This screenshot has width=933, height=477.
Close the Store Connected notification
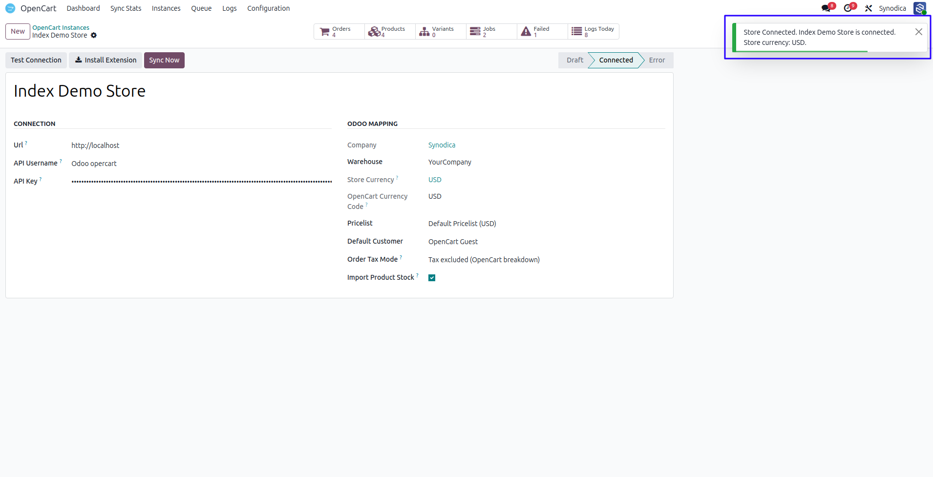point(918,32)
